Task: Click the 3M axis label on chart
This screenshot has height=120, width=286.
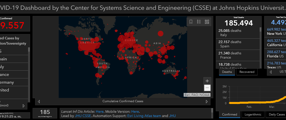Action: click(224, 86)
